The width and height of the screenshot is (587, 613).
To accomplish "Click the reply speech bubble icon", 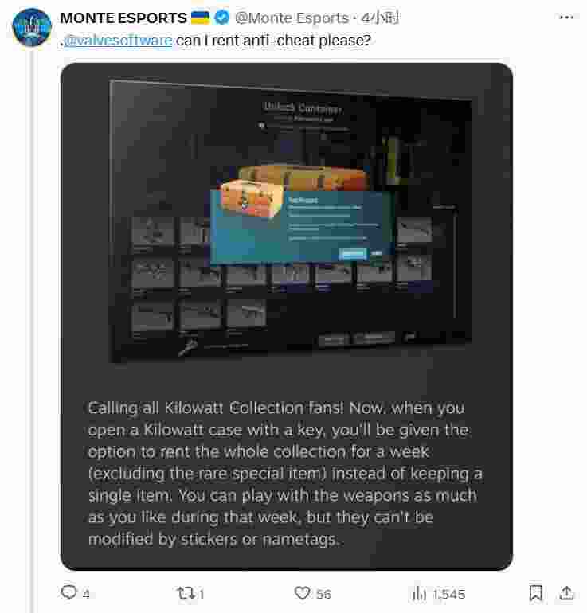I will [x=68, y=592].
